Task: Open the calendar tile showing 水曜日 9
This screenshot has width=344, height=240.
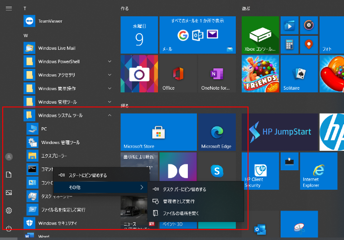Action: coord(139,35)
